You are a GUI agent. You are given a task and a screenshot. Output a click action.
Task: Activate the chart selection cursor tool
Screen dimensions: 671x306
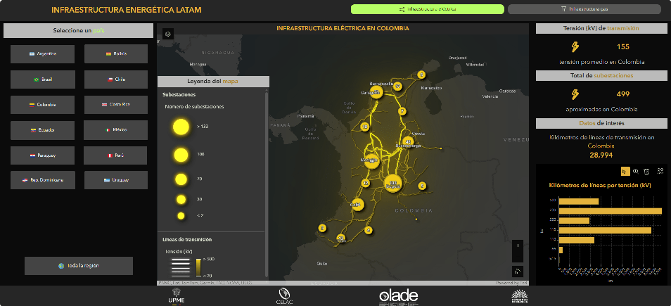pyautogui.click(x=623, y=171)
